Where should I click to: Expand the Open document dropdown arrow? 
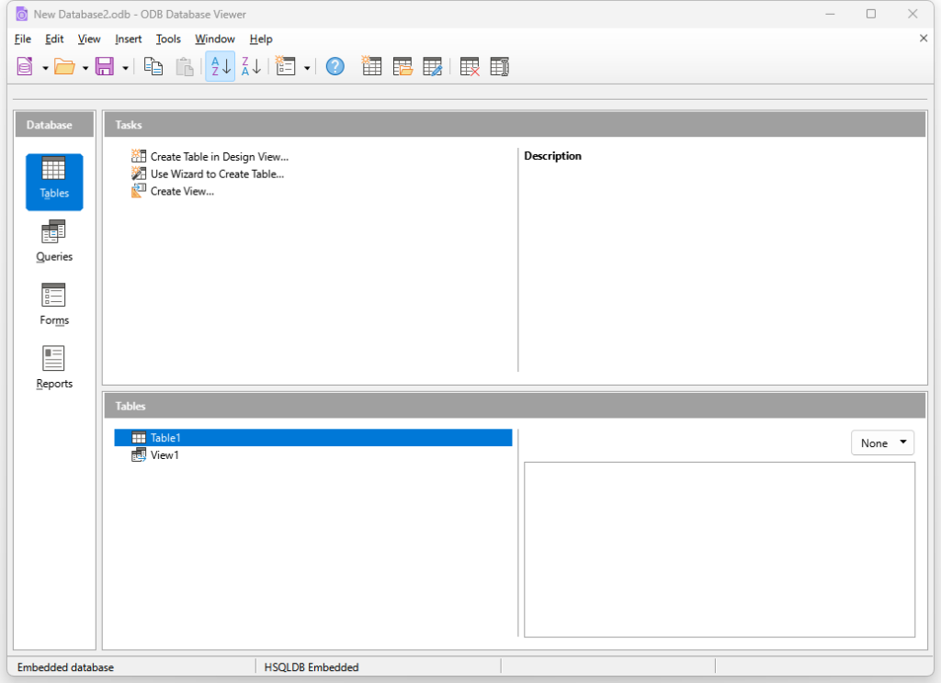(x=85, y=68)
